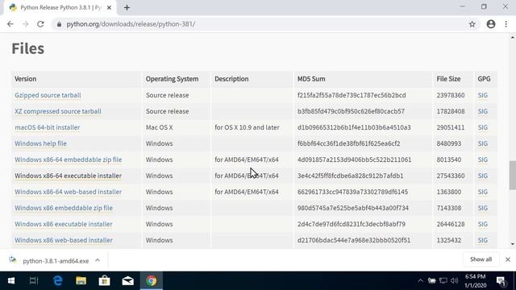This screenshot has height=290, width=516.
Task: Open Windows x86 web-based installer link
Action: pyautogui.click(x=64, y=240)
